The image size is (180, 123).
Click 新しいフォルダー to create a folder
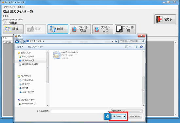(36, 47)
